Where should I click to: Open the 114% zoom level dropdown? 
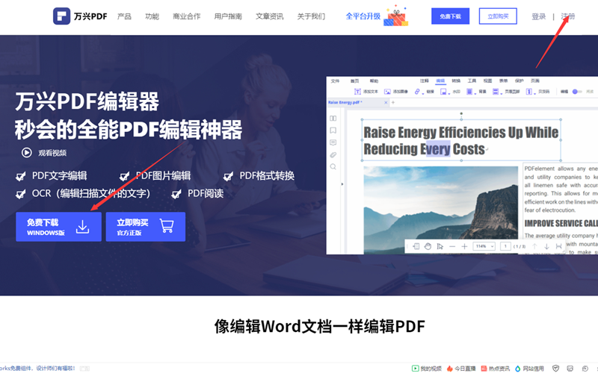(x=483, y=246)
